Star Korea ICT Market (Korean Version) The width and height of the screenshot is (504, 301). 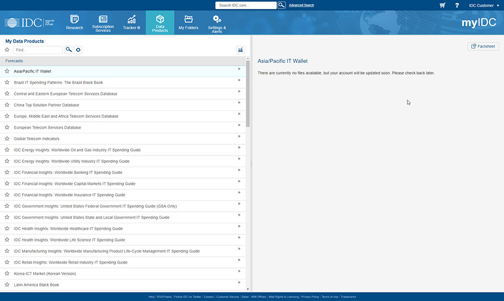7,273
